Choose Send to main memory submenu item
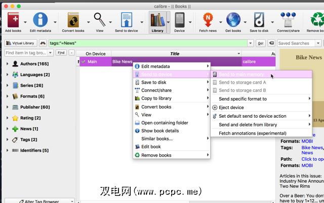Image resolution: width=324 pixels, height=203 pixels. [261, 75]
